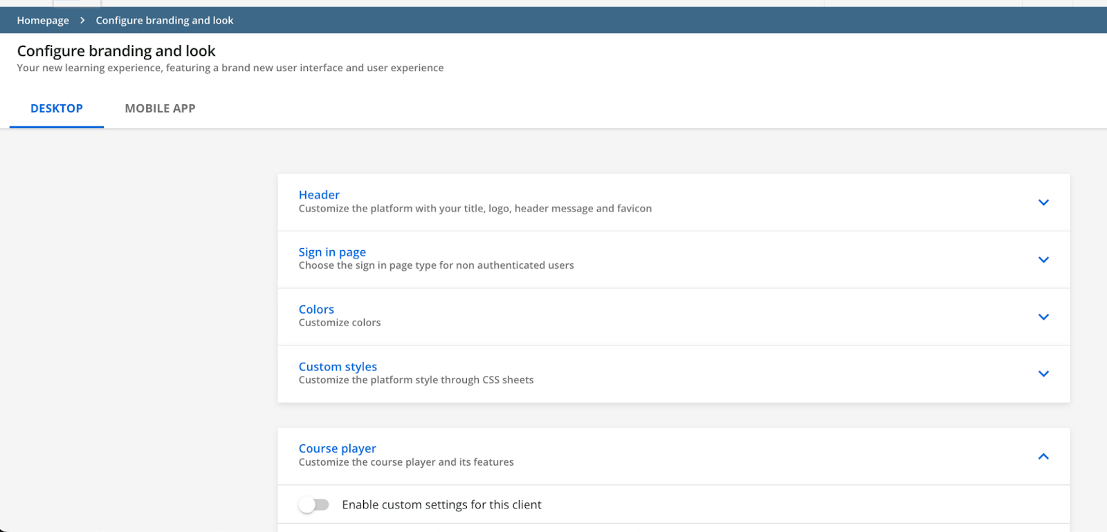Open the Sign in page title link
The width and height of the screenshot is (1107, 532).
332,252
